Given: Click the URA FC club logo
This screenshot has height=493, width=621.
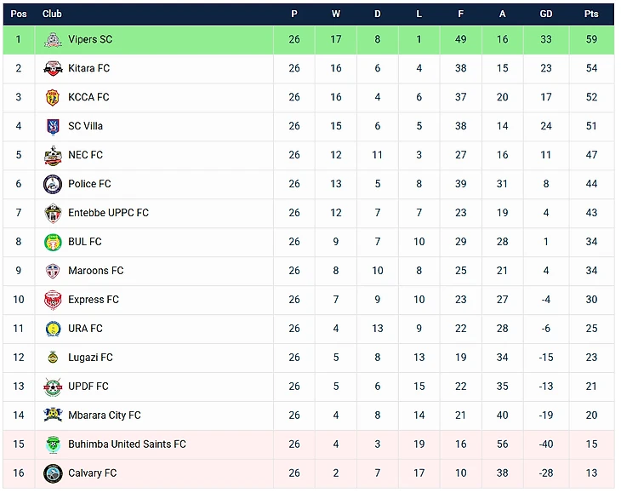Looking at the screenshot, I should tap(53, 329).
